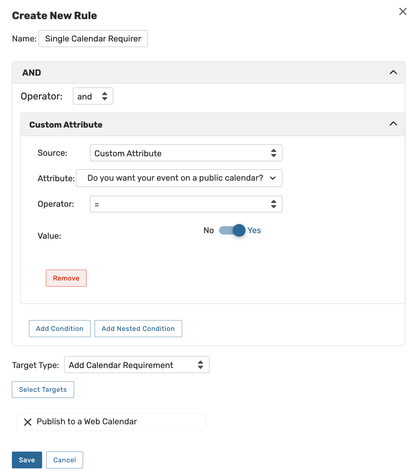
Task: Cancel creating the rule
Action: (x=64, y=460)
